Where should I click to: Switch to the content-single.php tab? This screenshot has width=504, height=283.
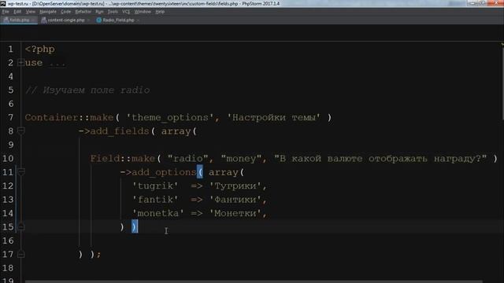(x=66, y=20)
